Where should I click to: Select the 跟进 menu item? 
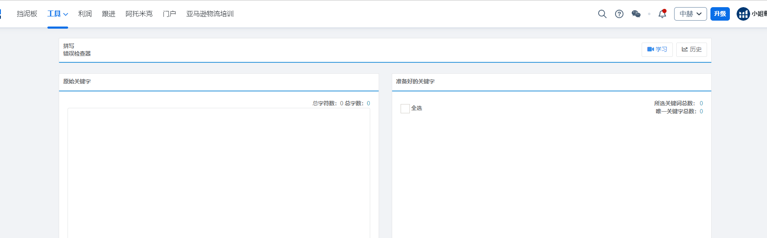click(108, 14)
